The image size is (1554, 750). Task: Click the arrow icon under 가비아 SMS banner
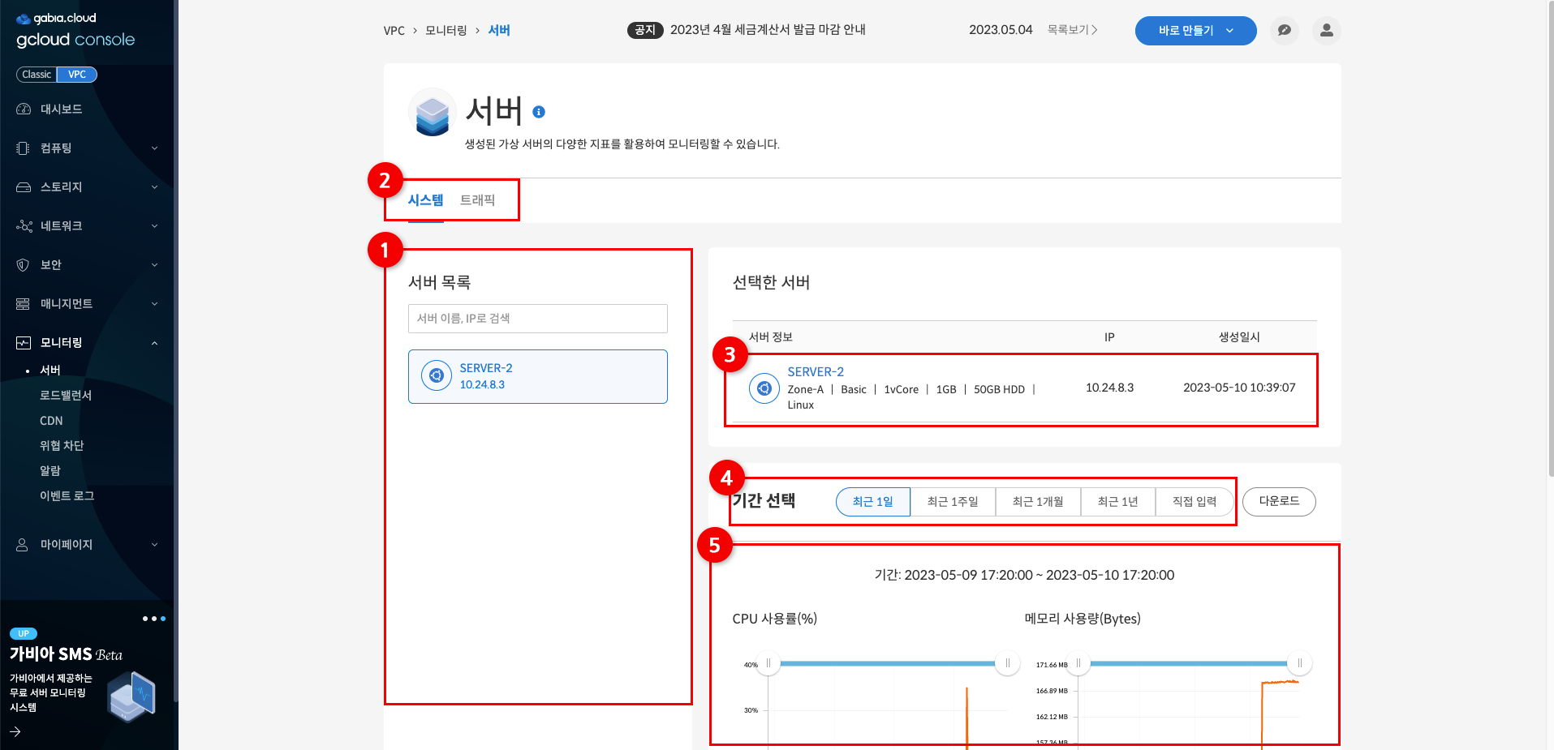(15, 731)
